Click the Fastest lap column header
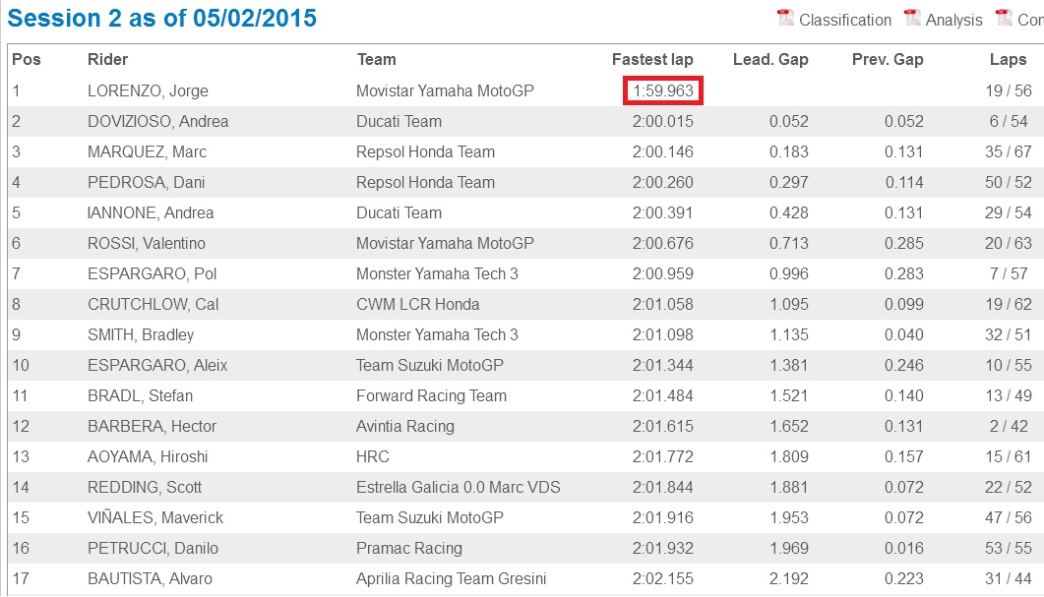The width and height of the screenshot is (1044, 597). [x=652, y=59]
